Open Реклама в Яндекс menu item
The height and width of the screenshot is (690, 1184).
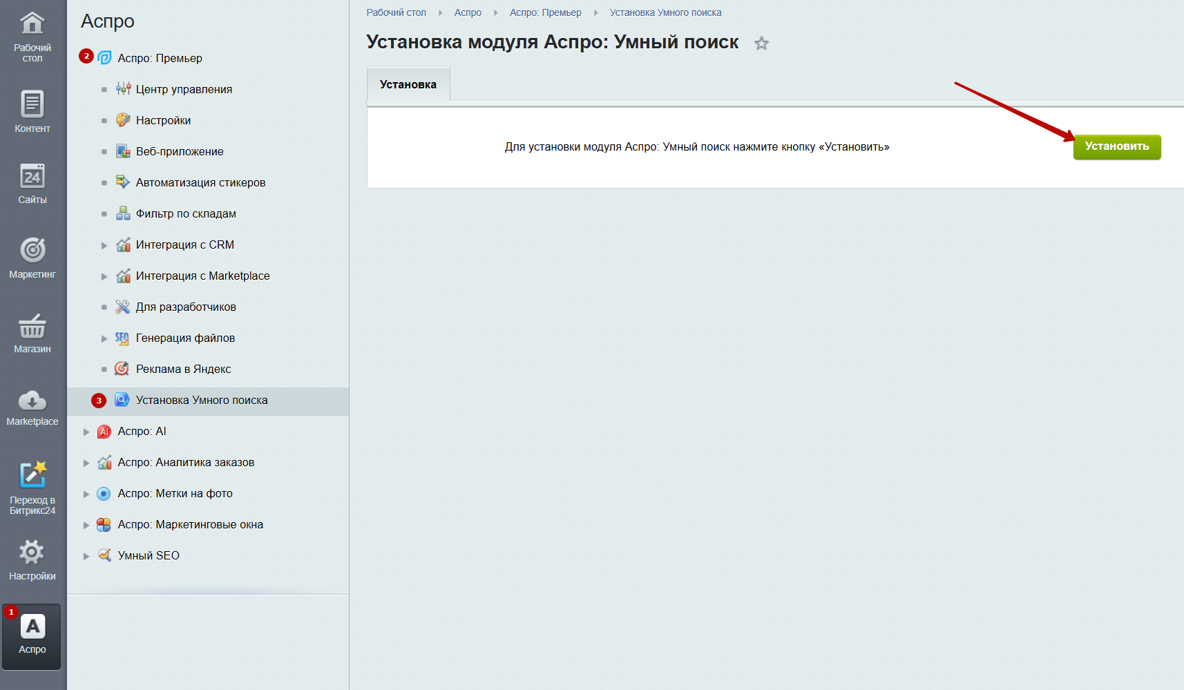(x=183, y=369)
